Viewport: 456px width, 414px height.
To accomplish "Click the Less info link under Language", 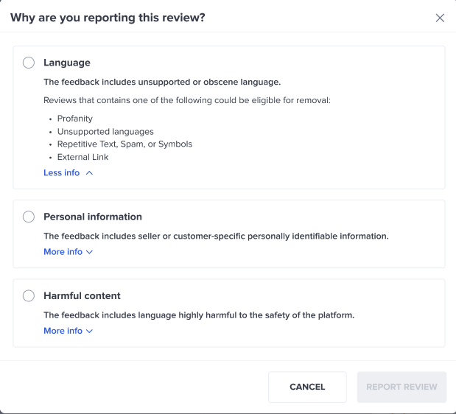I will [62, 173].
